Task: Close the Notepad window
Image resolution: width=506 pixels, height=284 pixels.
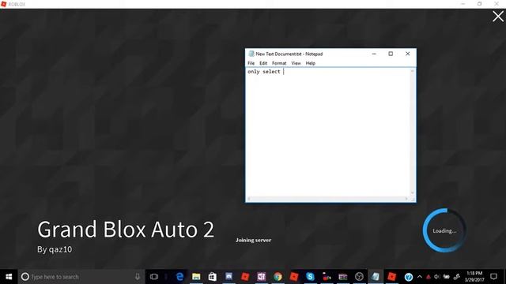Action: [x=408, y=54]
